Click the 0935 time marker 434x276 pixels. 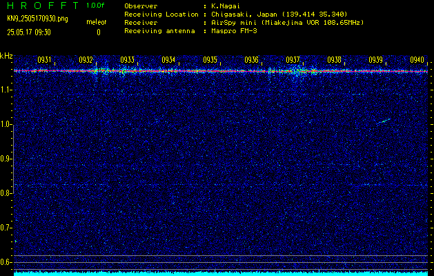pyautogui.click(x=210, y=60)
